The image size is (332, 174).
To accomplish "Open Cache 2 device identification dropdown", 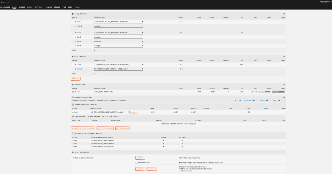I will [x=119, y=69].
